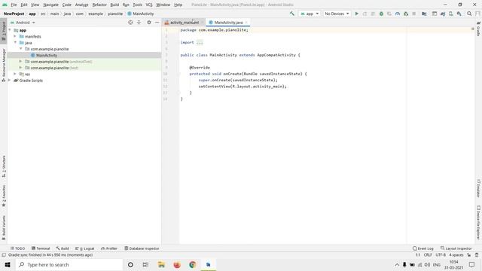Open Task View on the taskbar
The height and width of the screenshot is (271, 482).
point(145,264)
